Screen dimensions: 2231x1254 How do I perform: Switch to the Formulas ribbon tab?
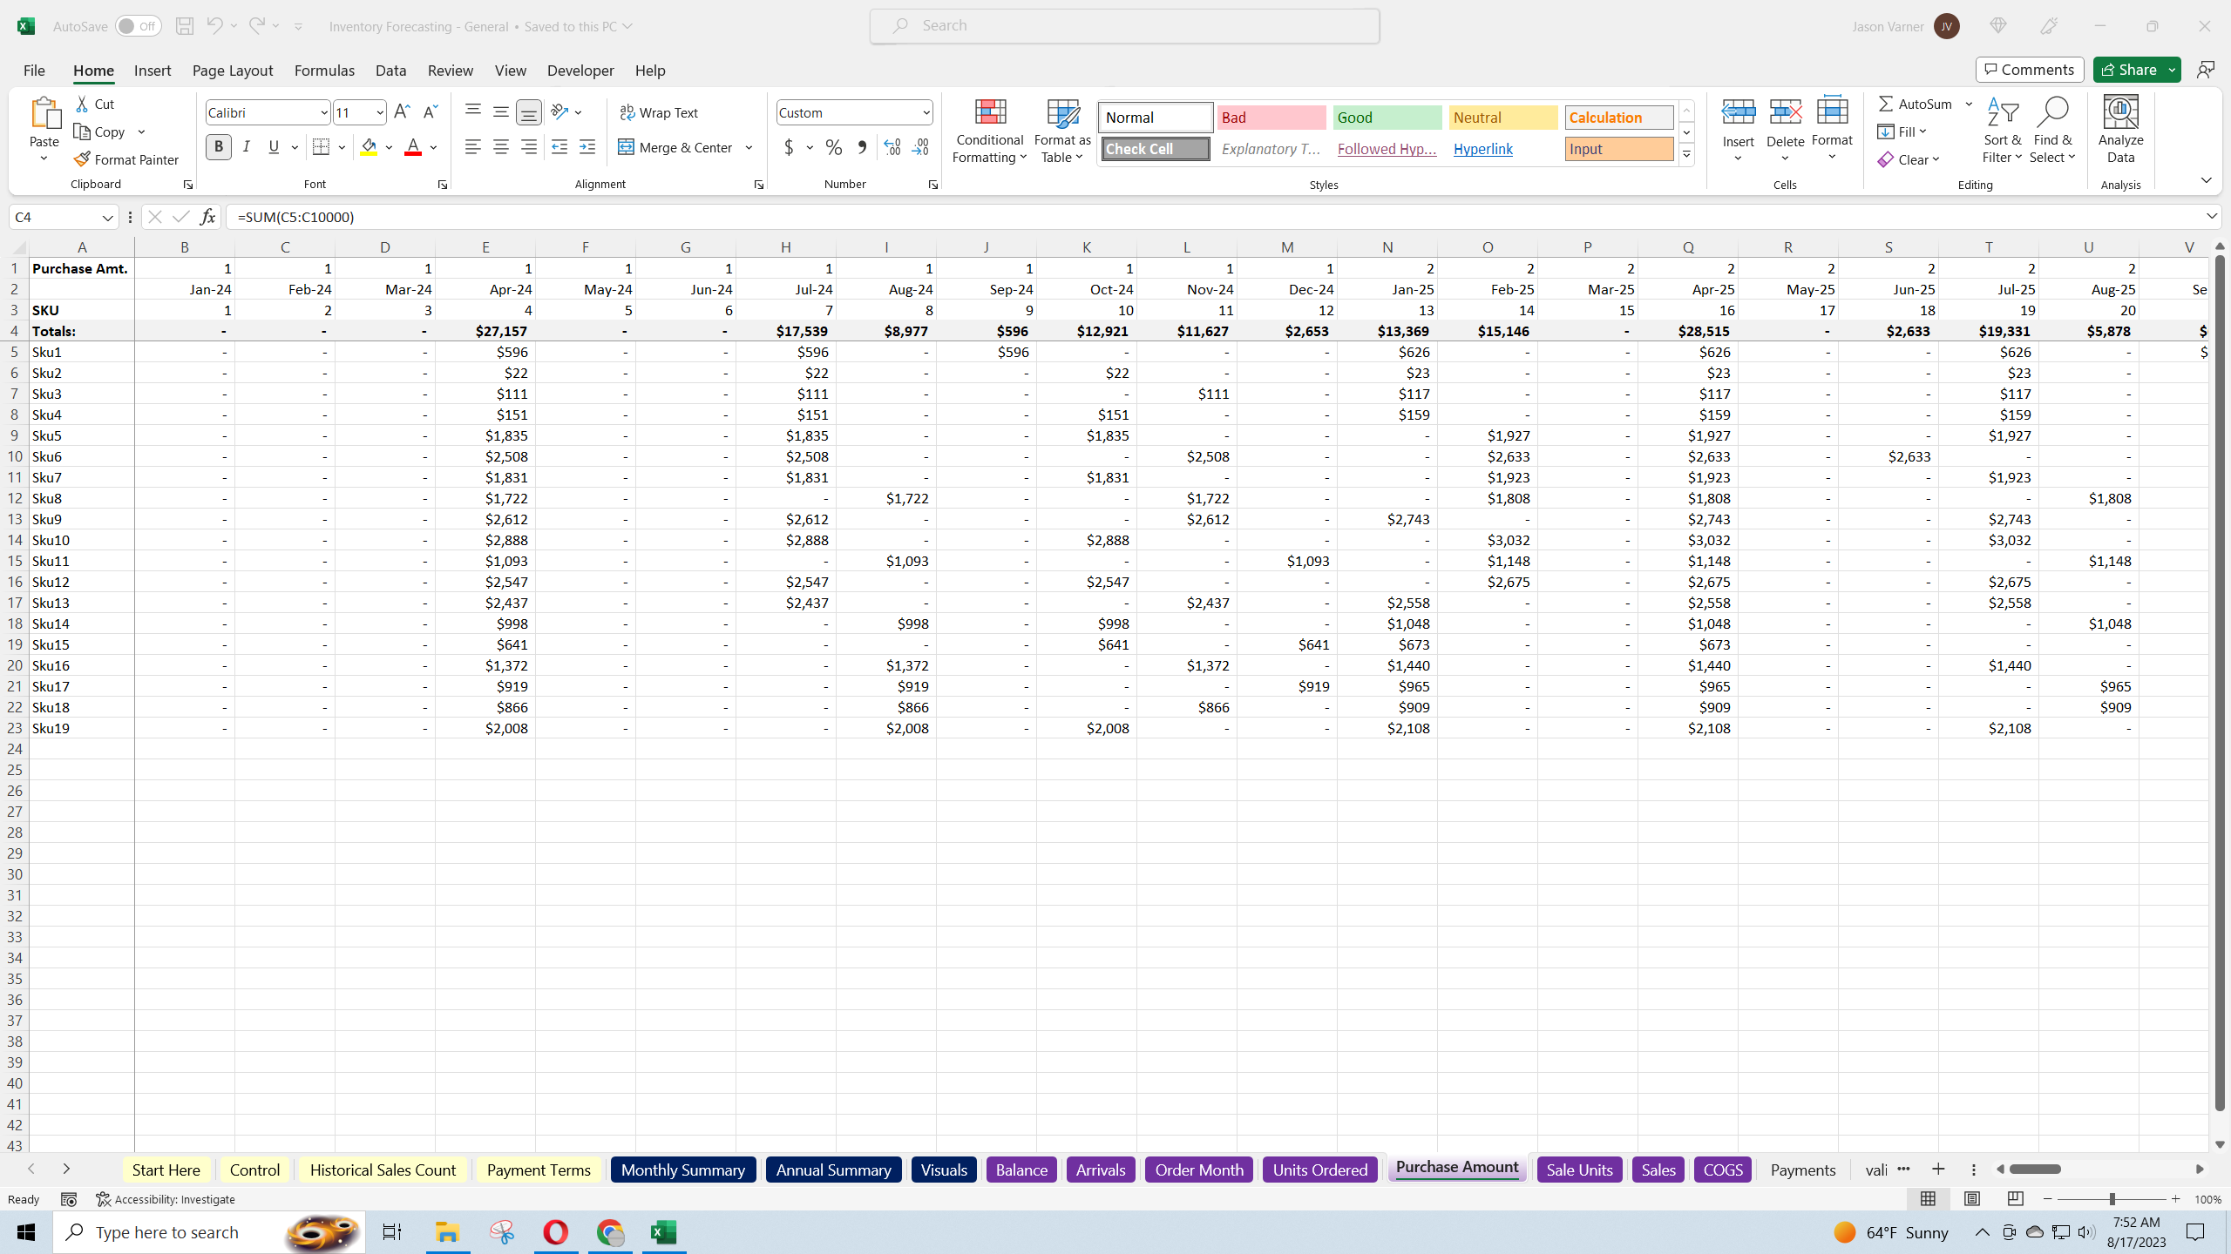323,70
